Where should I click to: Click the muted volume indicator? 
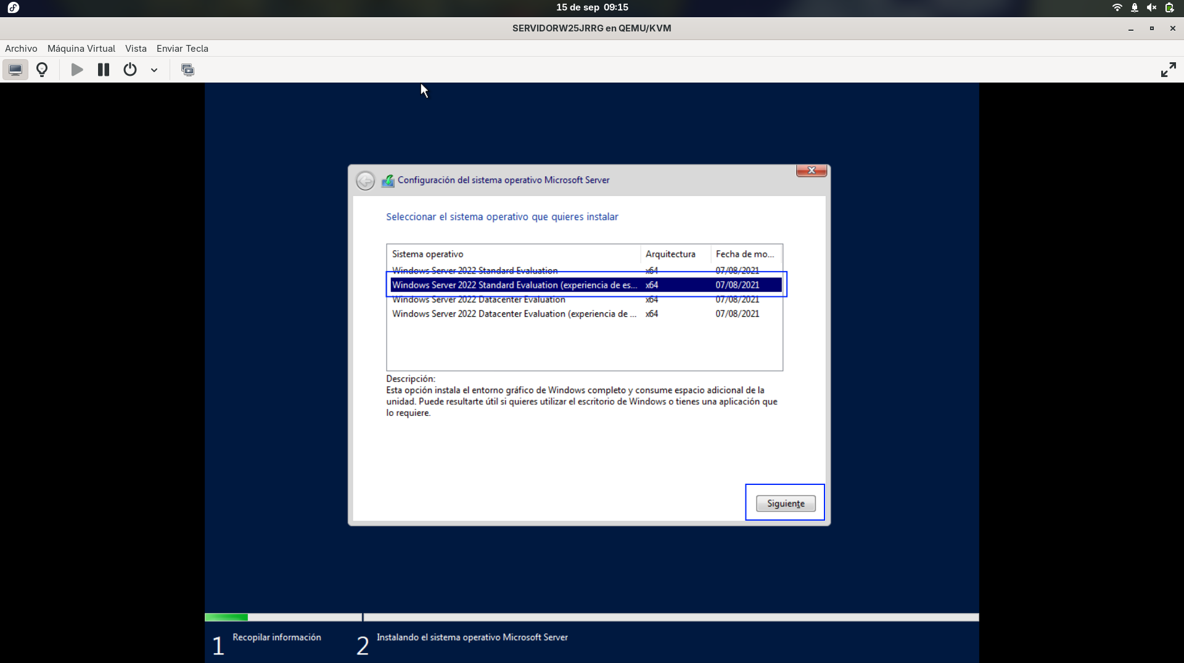click(1151, 7)
